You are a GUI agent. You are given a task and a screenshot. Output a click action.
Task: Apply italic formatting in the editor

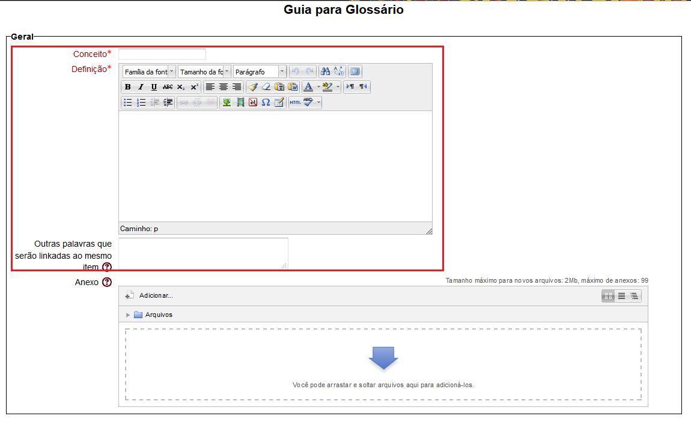[x=140, y=86]
